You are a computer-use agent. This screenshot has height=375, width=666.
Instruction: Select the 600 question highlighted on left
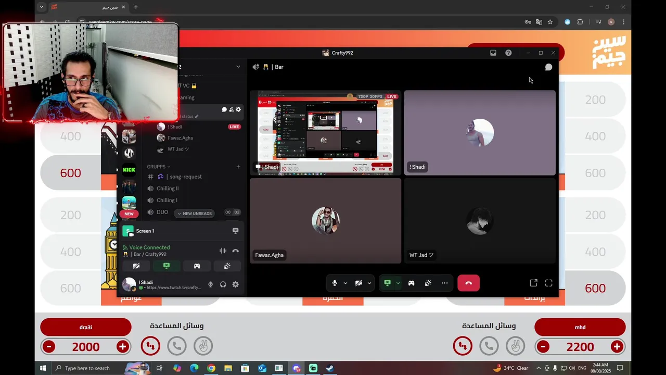(70, 173)
